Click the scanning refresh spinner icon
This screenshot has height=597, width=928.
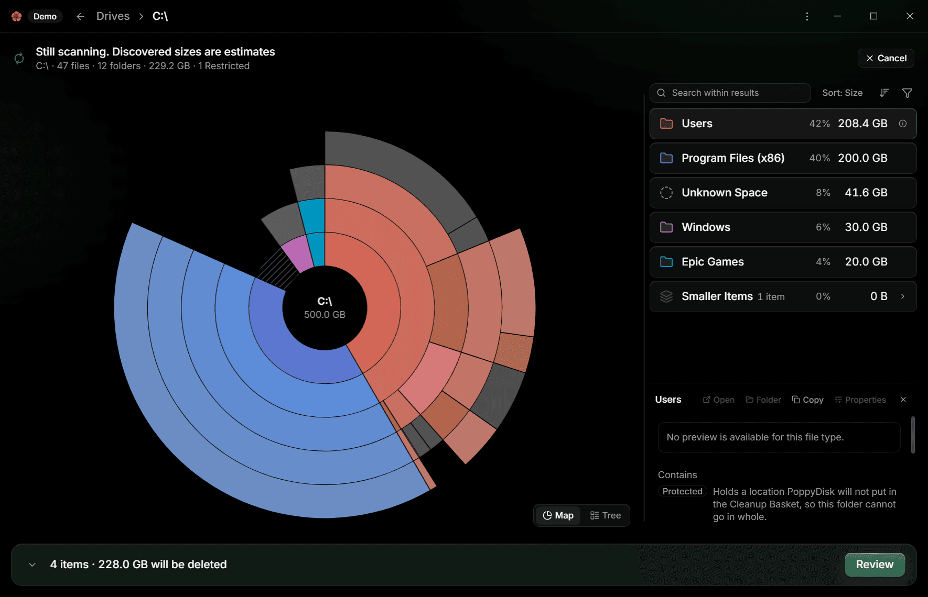pyautogui.click(x=19, y=58)
